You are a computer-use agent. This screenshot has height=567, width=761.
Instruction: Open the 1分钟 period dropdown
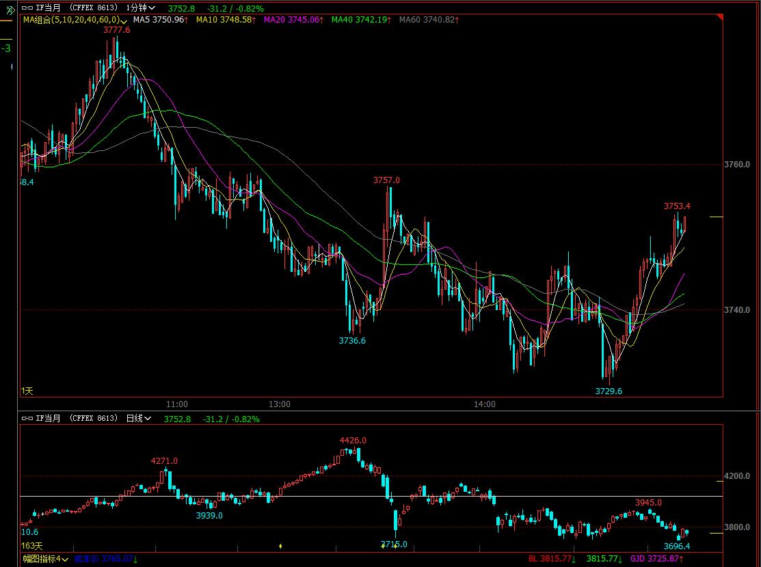pyautogui.click(x=140, y=8)
